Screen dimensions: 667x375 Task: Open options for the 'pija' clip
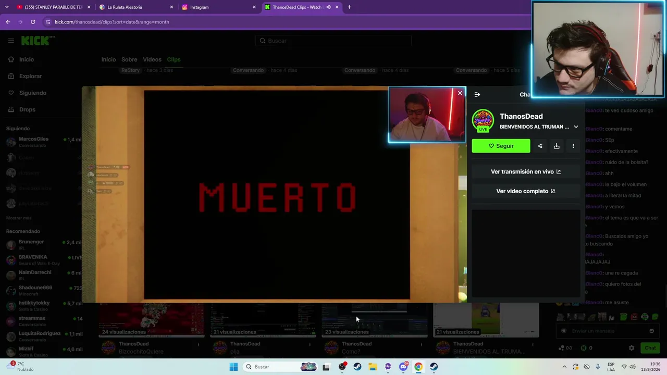[x=310, y=344]
